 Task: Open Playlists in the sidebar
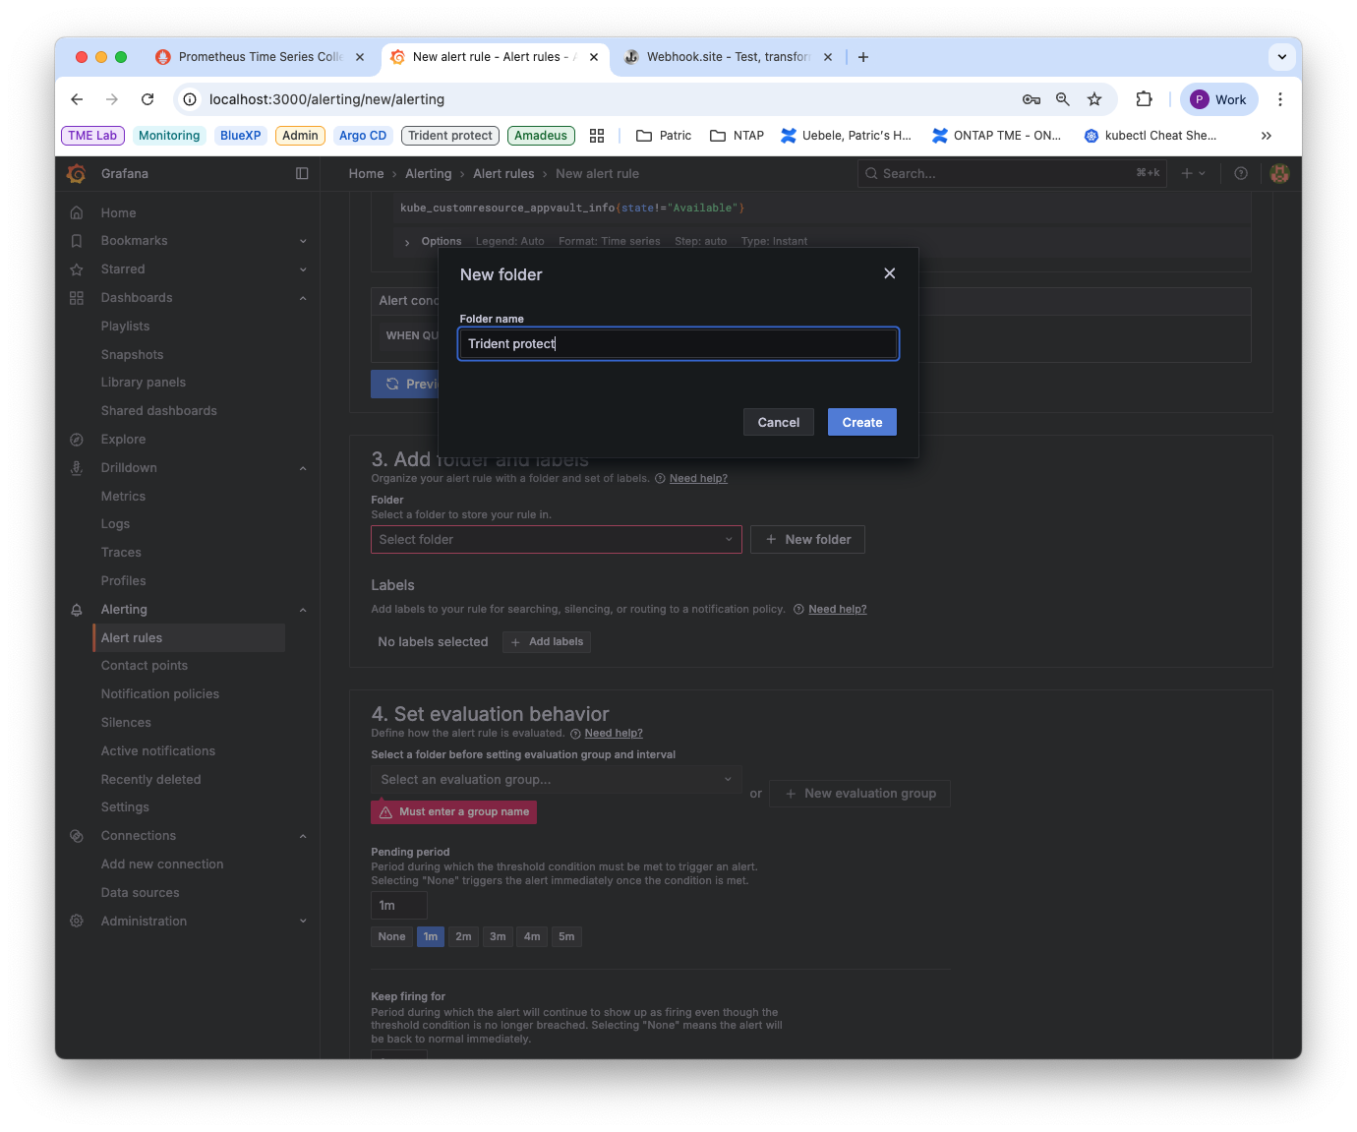[x=125, y=326]
